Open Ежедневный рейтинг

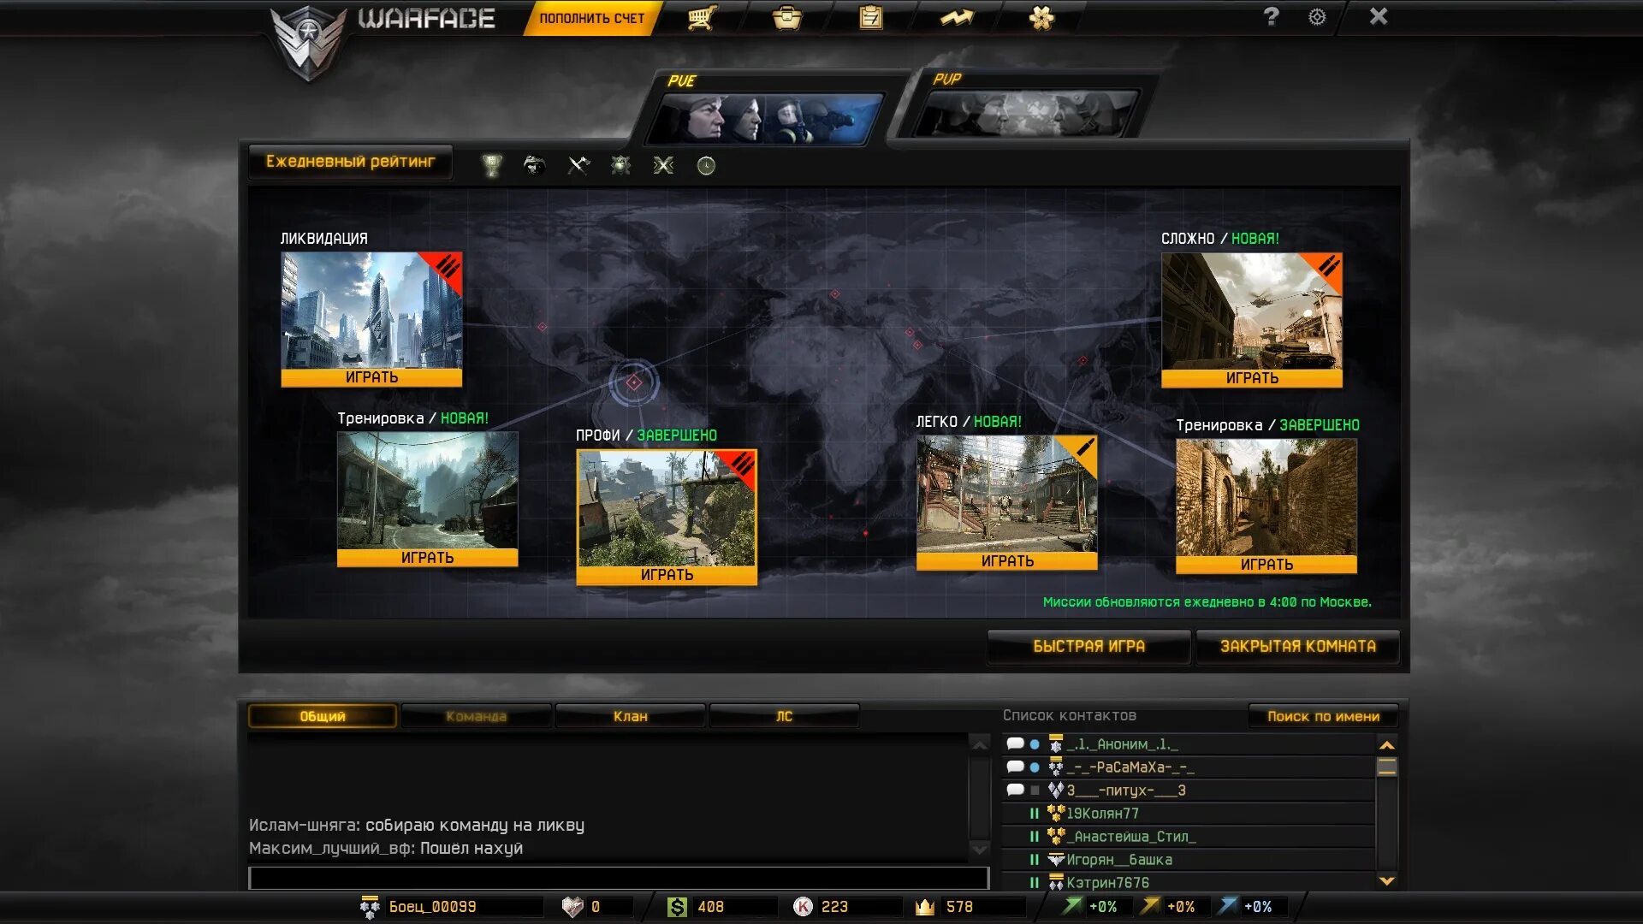350,162
